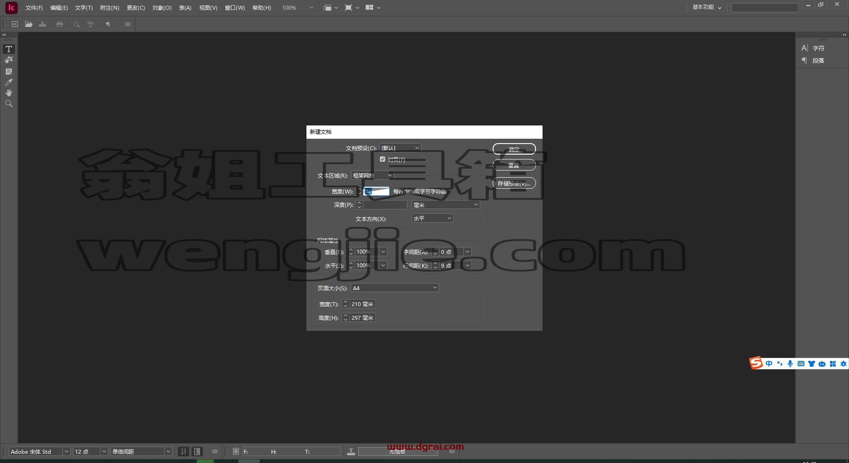Click the Open folder icon in toolbar
This screenshot has width=849, height=463.
click(29, 24)
